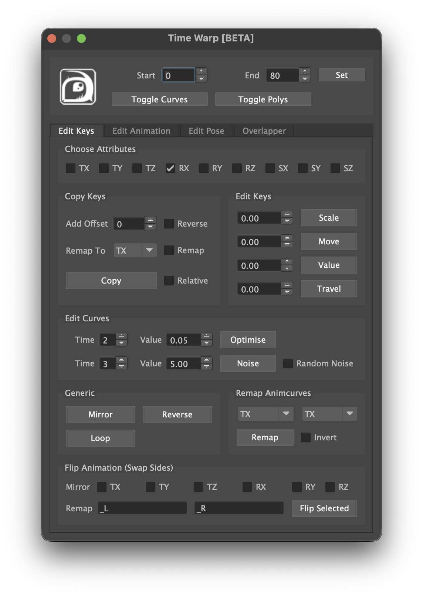Tick the TZ attribute in Choose Attributes

(137, 168)
